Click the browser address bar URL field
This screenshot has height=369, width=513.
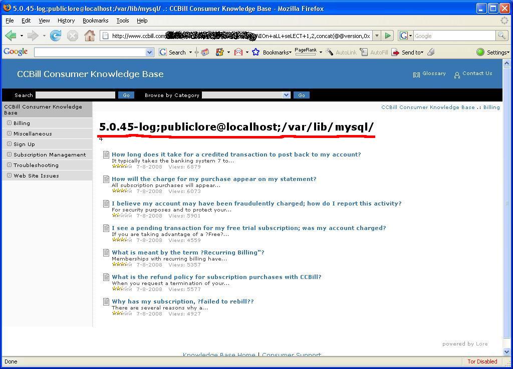236,35
